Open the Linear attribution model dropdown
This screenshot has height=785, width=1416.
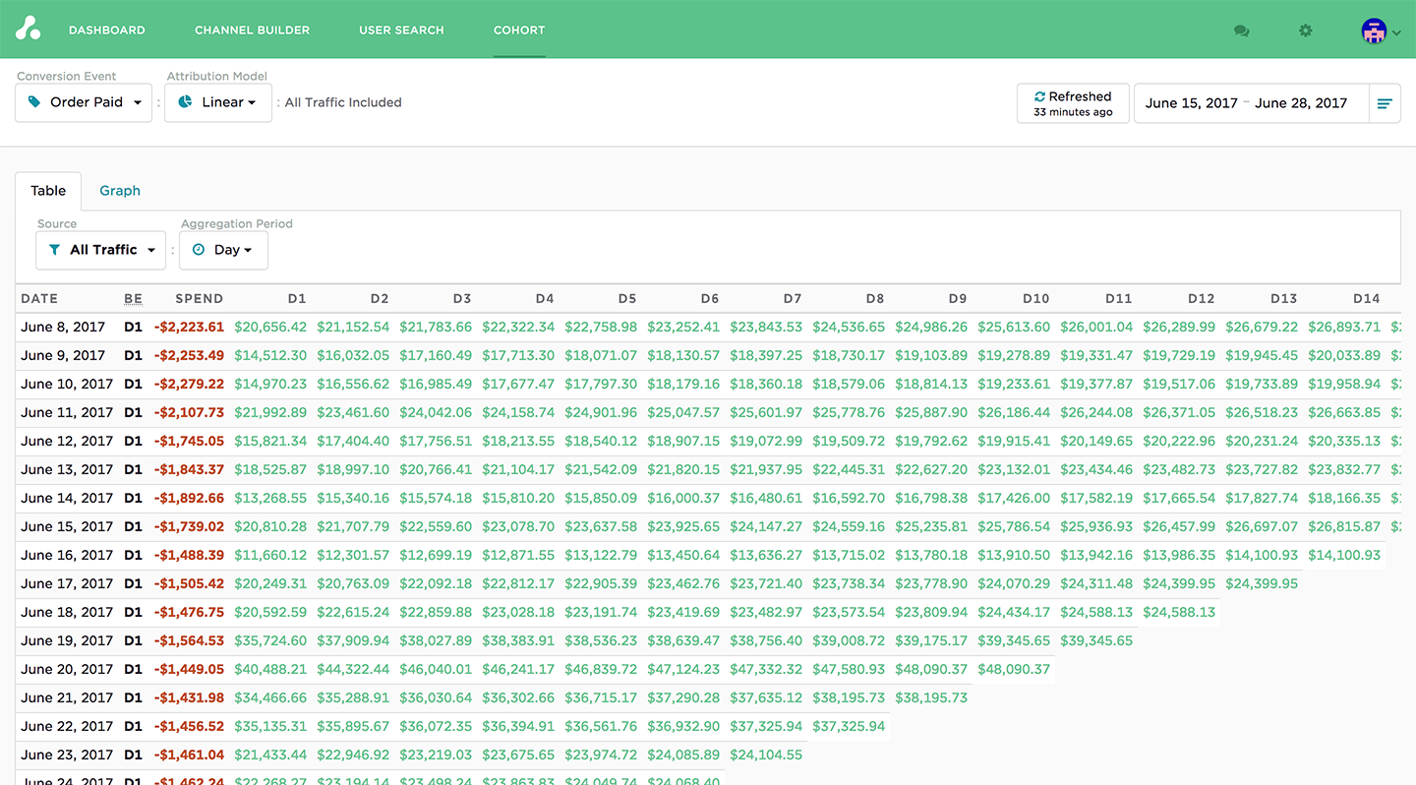pyautogui.click(x=218, y=102)
